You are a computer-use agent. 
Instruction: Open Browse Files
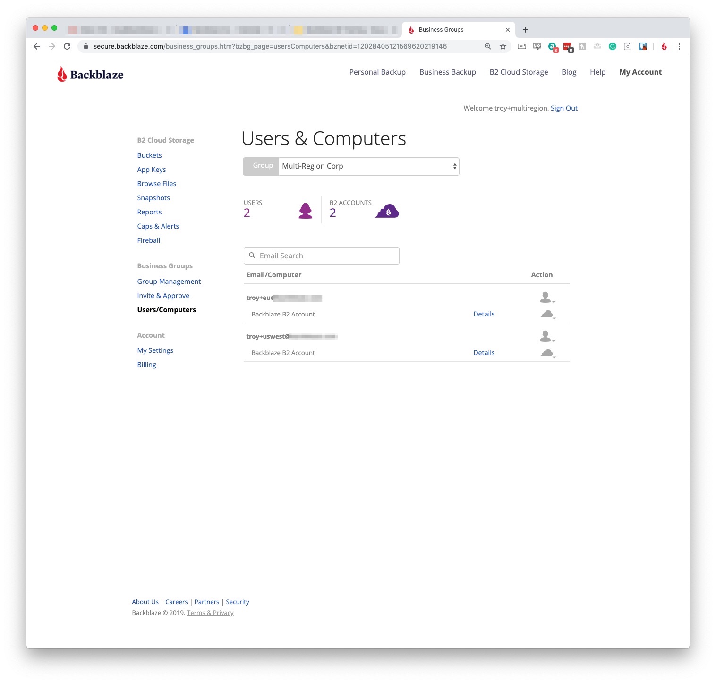tap(157, 184)
